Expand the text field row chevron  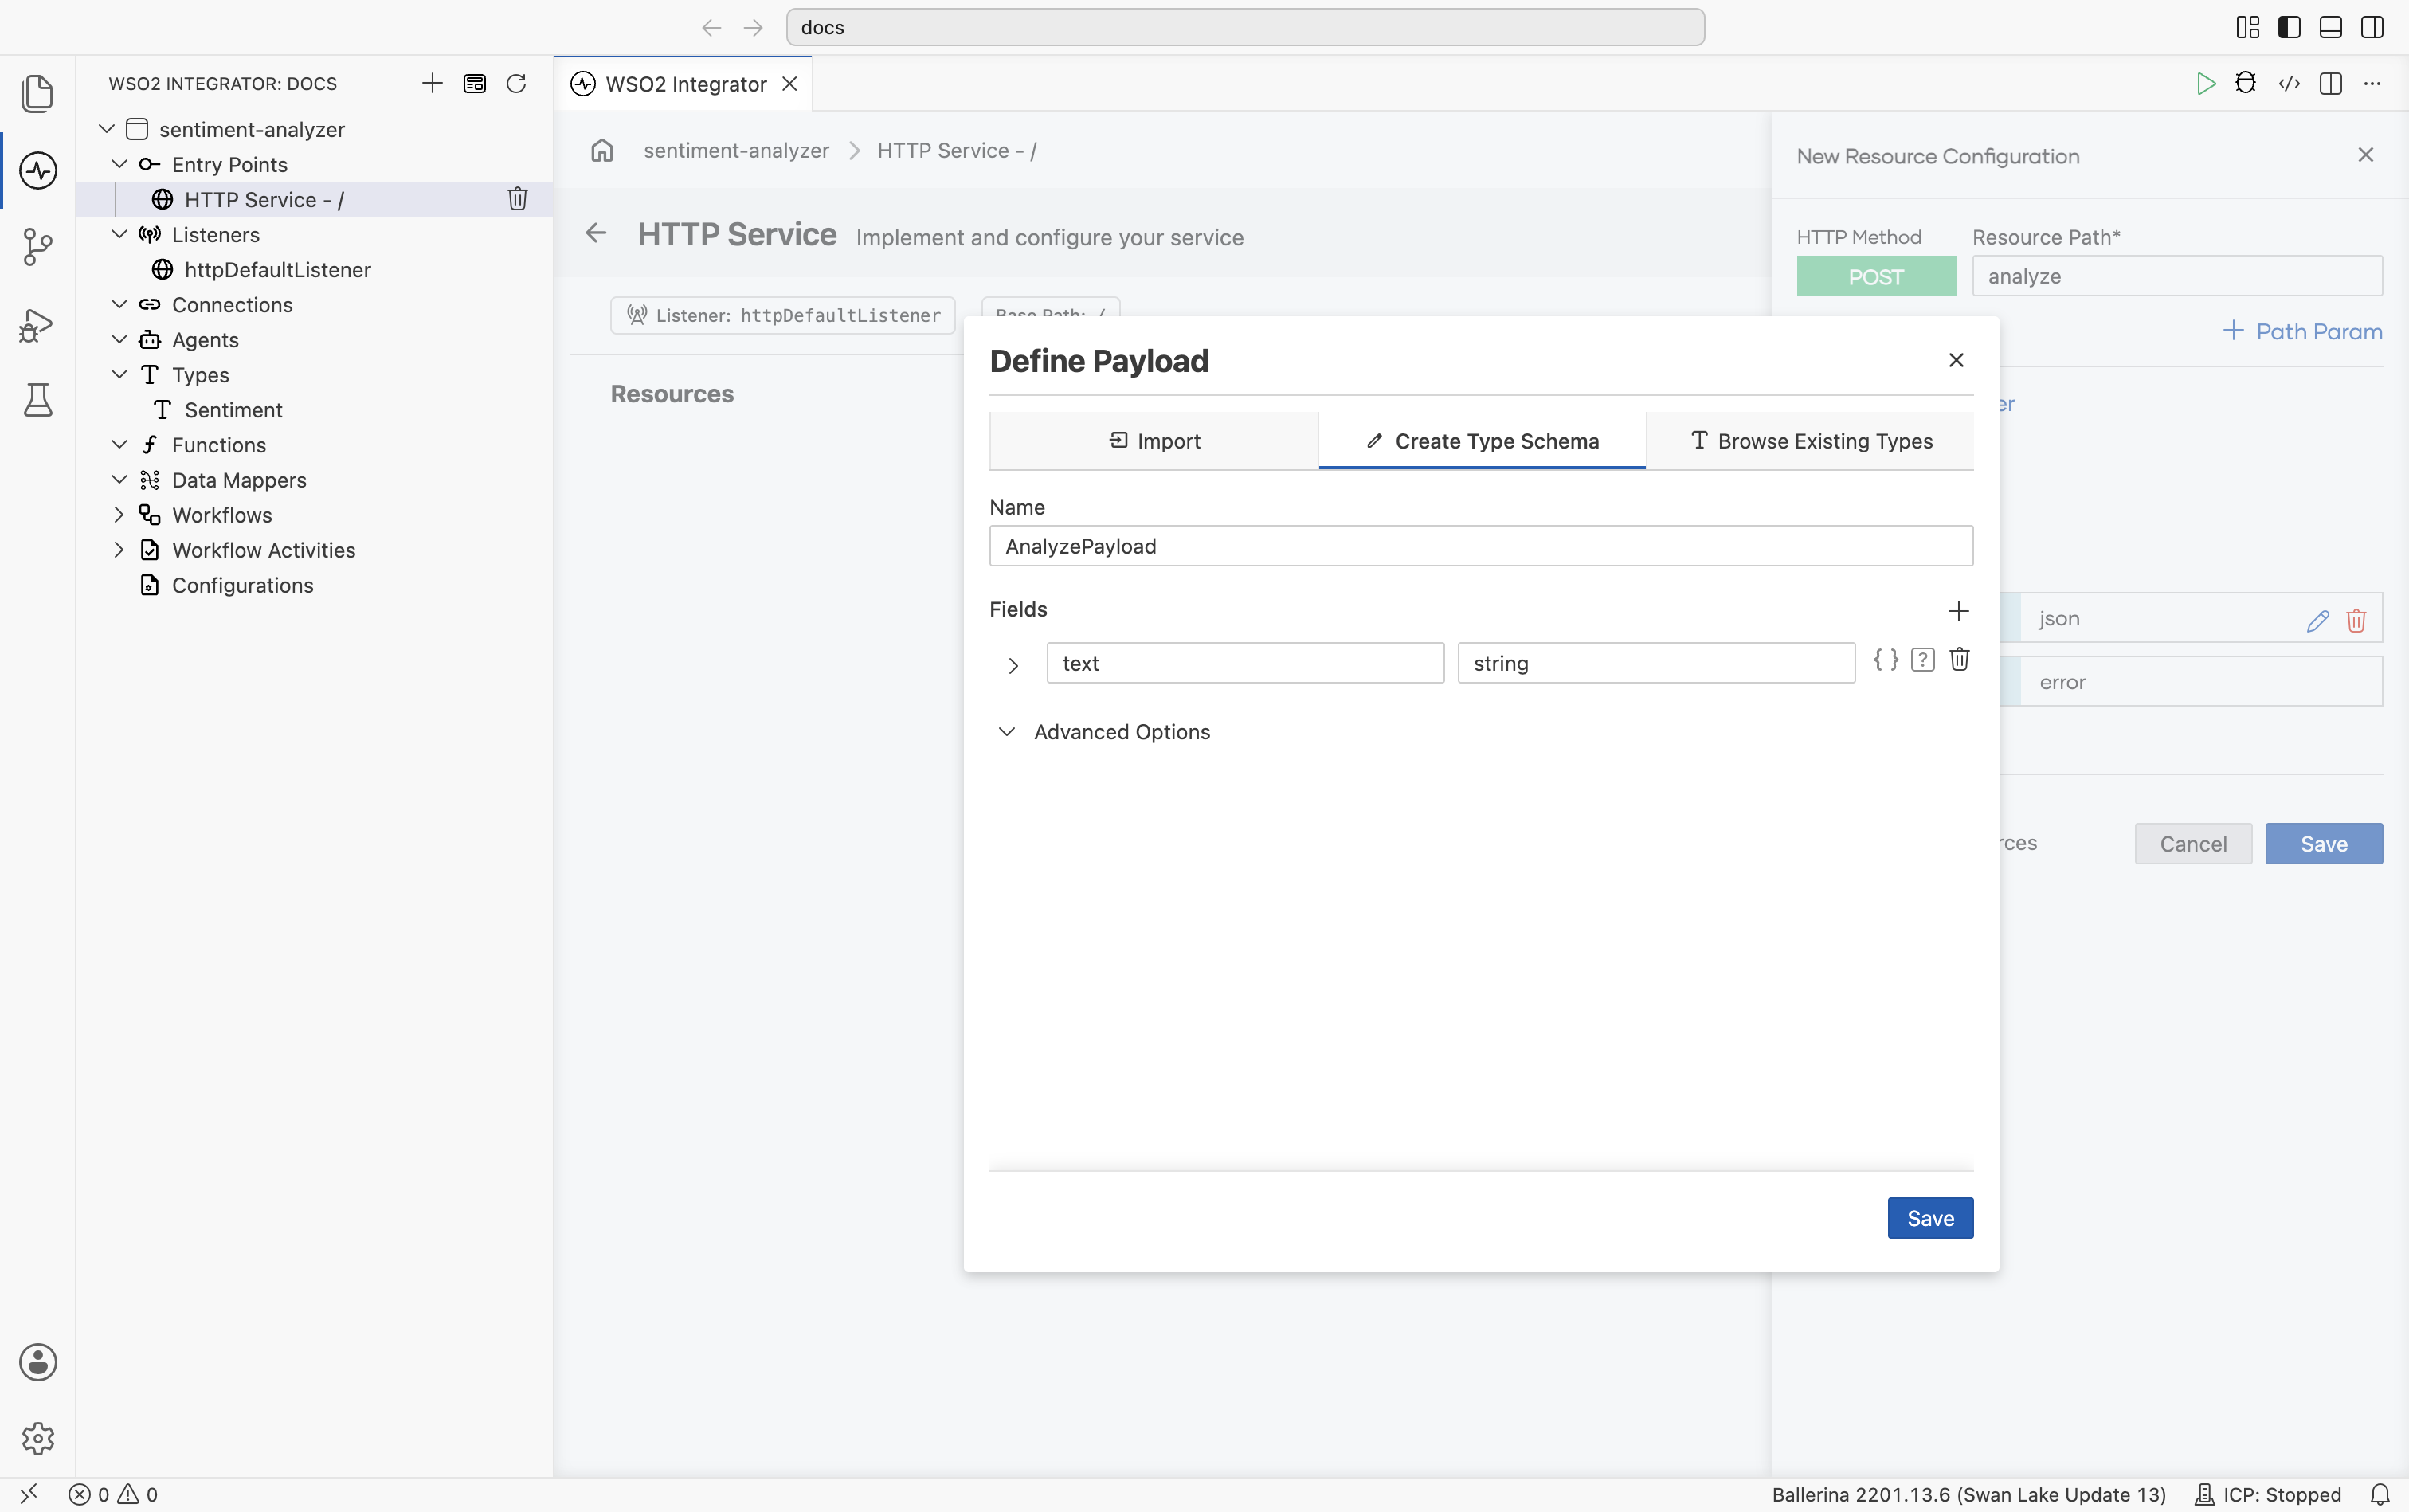[x=1013, y=665]
